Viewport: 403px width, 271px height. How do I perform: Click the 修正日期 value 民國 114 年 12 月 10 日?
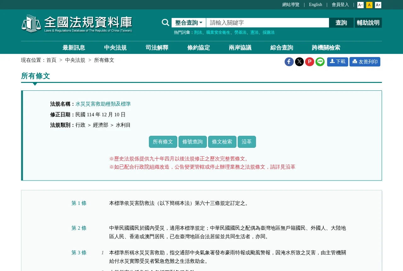[100, 115]
